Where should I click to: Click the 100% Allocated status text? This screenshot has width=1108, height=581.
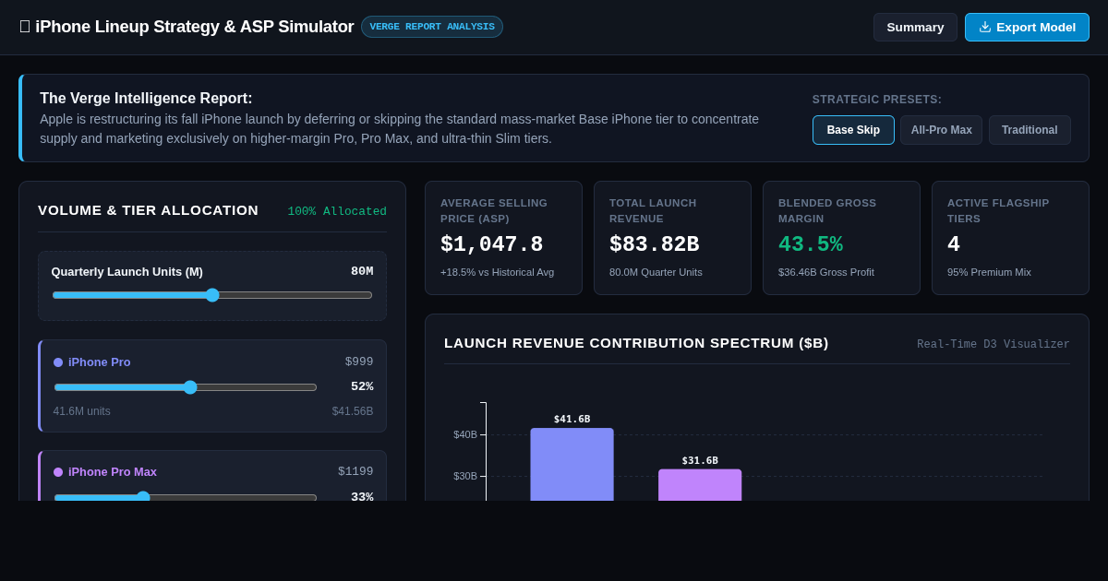pos(337,211)
